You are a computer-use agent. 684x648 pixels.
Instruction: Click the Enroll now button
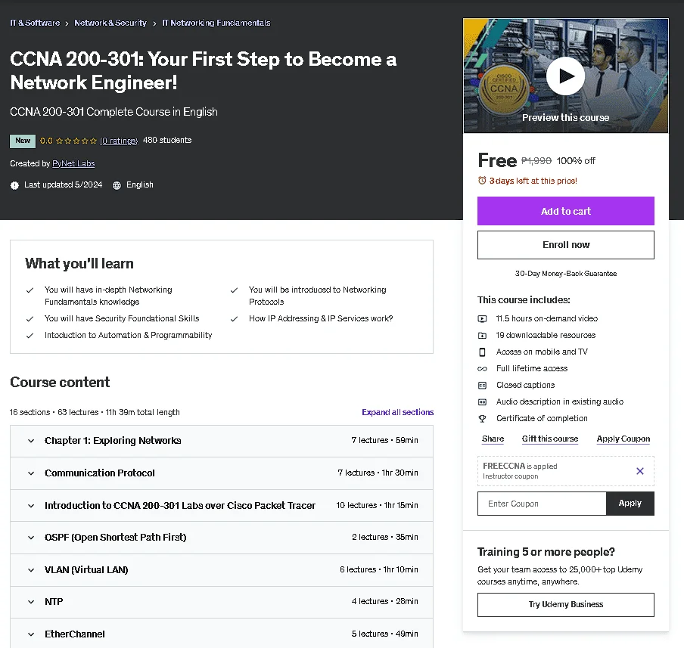[565, 245]
